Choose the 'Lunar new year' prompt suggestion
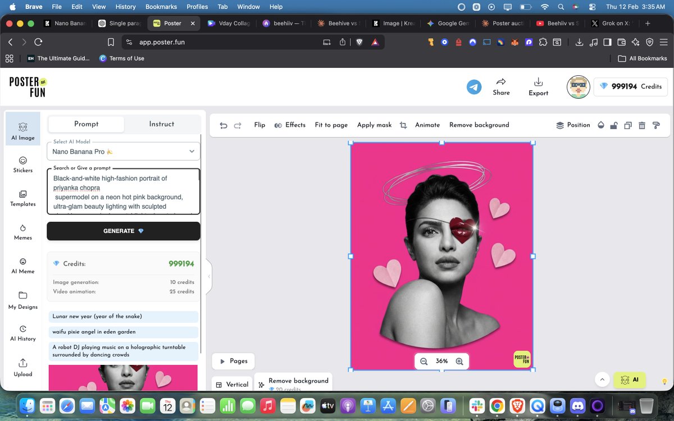The height and width of the screenshot is (421, 674). pyautogui.click(x=123, y=317)
